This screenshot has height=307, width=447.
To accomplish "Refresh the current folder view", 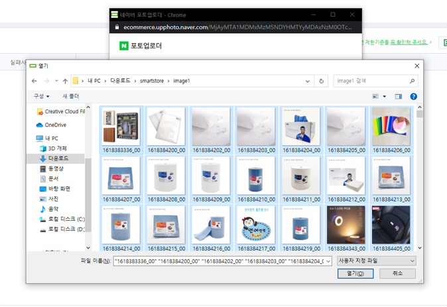I will (x=322, y=81).
